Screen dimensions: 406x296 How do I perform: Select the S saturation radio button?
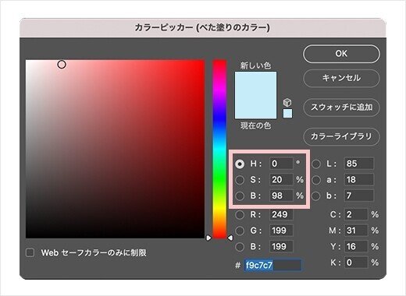[x=240, y=180]
